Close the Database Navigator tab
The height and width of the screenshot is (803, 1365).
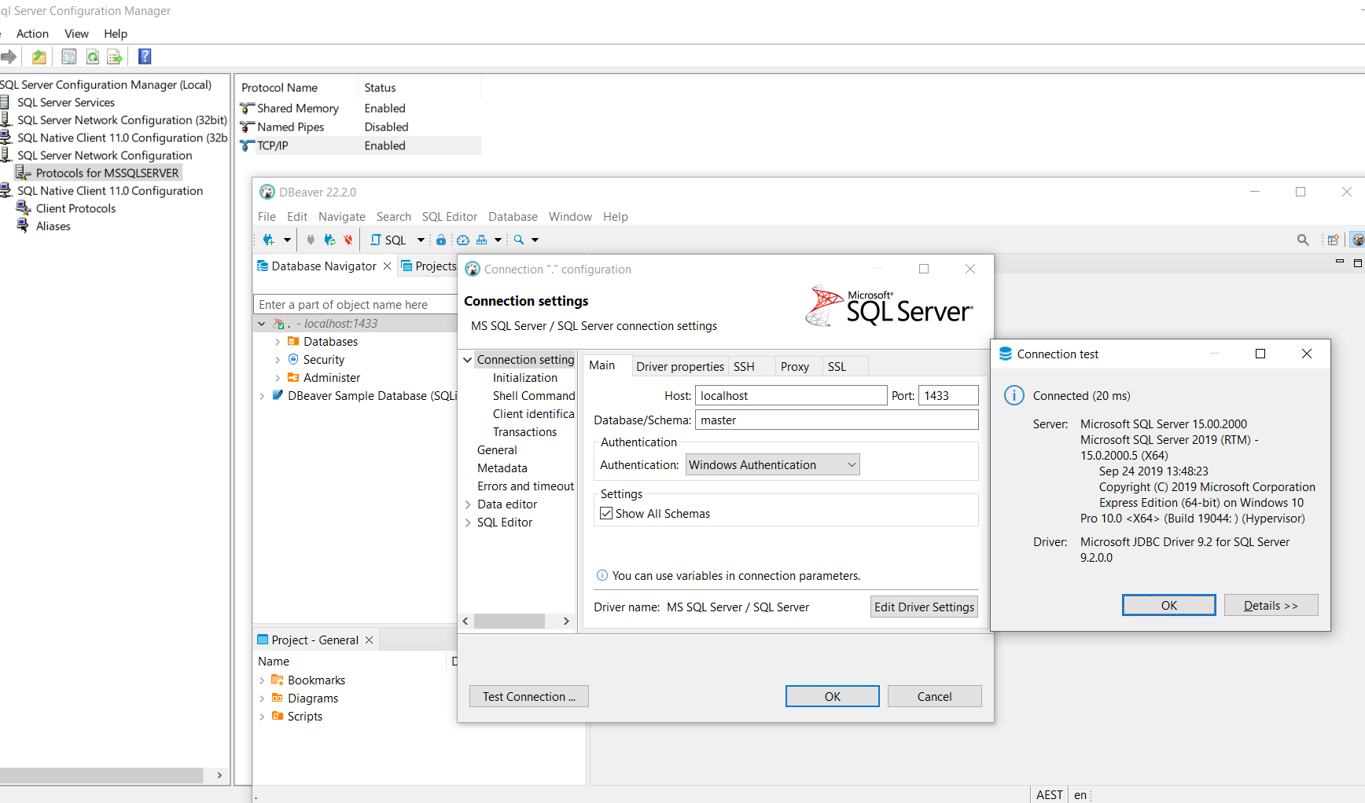pyautogui.click(x=387, y=266)
